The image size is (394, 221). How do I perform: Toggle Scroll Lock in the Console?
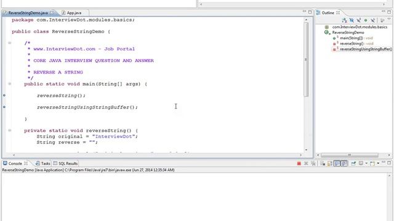tap(330, 163)
